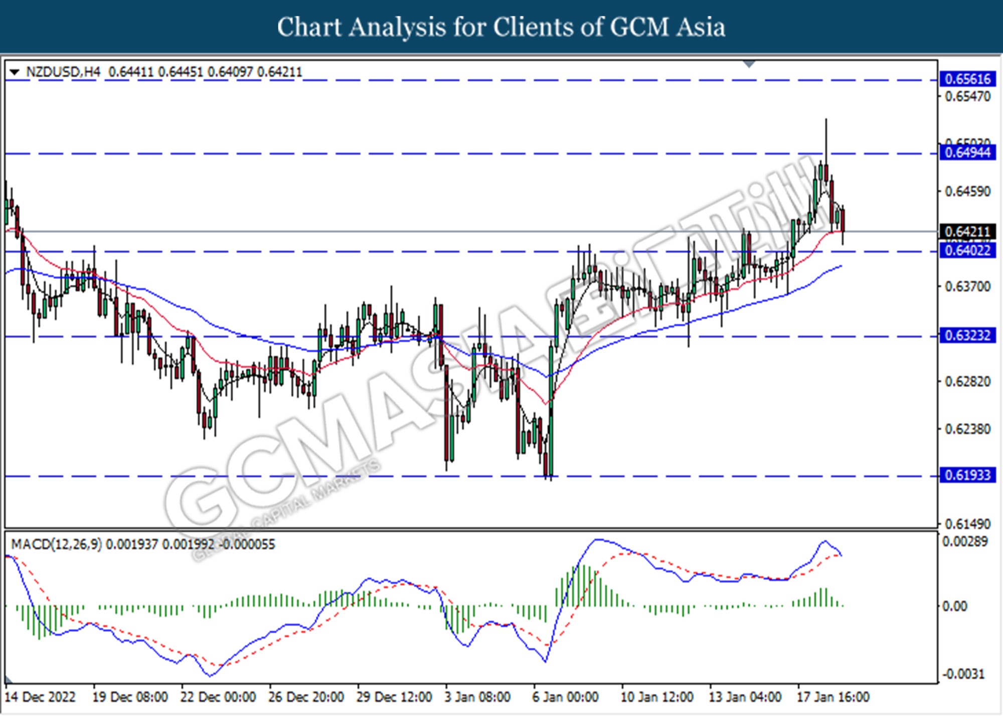Click the 10 Jan 12:00 time label
The height and width of the screenshot is (716, 1003).
click(x=657, y=697)
